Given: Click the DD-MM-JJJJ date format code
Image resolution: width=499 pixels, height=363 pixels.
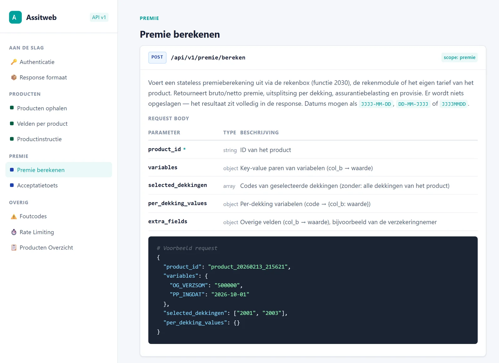Looking at the screenshot, I should [x=413, y=104].
